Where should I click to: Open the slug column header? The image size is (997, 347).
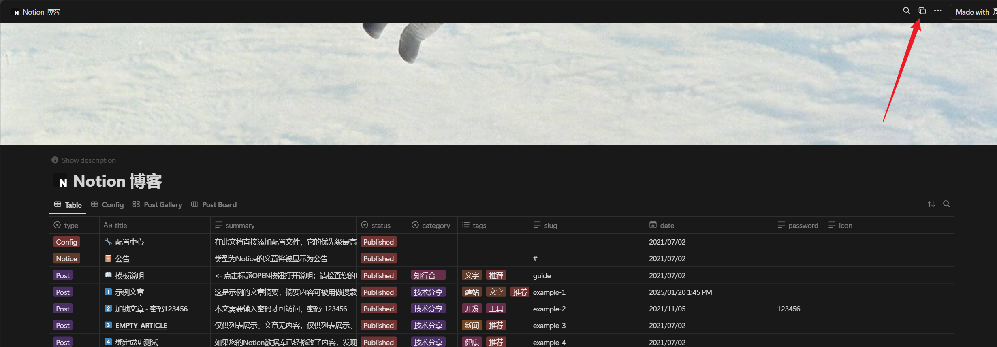587,225
